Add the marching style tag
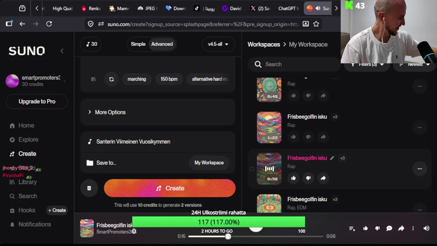437x246 pixels. click(x=137, y=79)
